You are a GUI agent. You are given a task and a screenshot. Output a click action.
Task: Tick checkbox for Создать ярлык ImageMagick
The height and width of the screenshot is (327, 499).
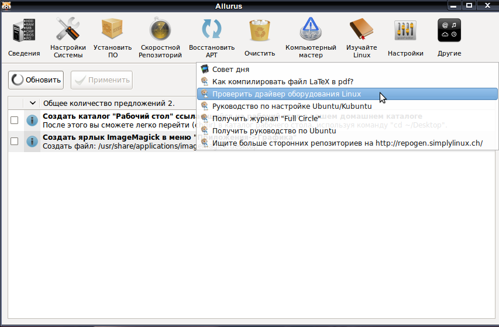pos(14,141)
